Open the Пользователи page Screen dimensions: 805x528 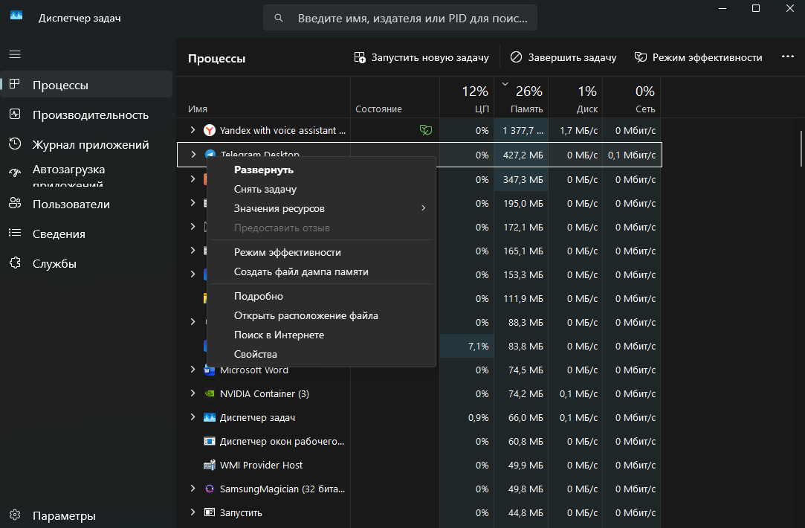86,204
